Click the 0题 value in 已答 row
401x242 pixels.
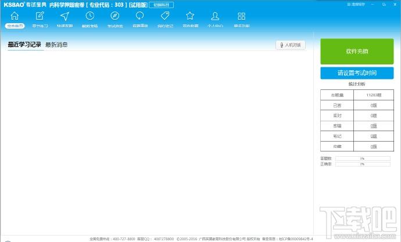[x=374, y=105]
